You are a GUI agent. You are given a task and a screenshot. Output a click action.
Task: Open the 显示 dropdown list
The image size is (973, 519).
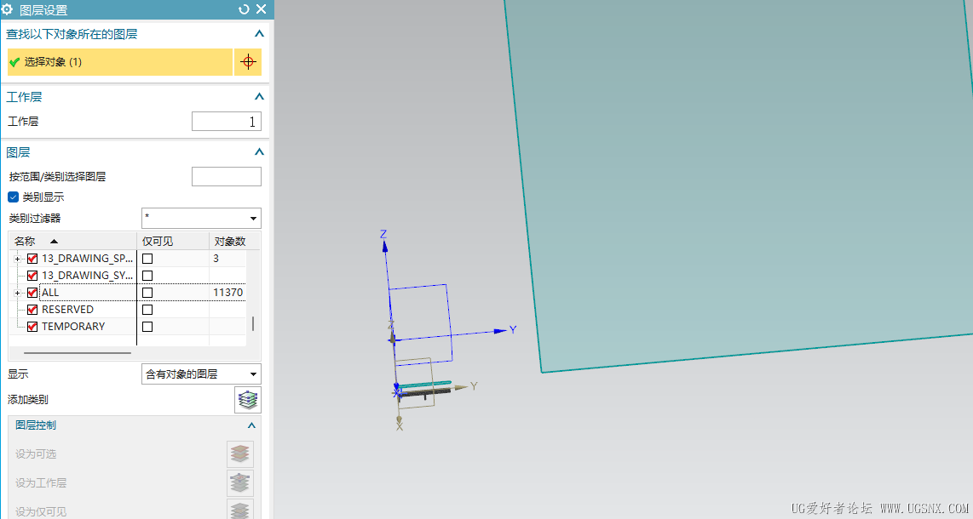[201, 374]
